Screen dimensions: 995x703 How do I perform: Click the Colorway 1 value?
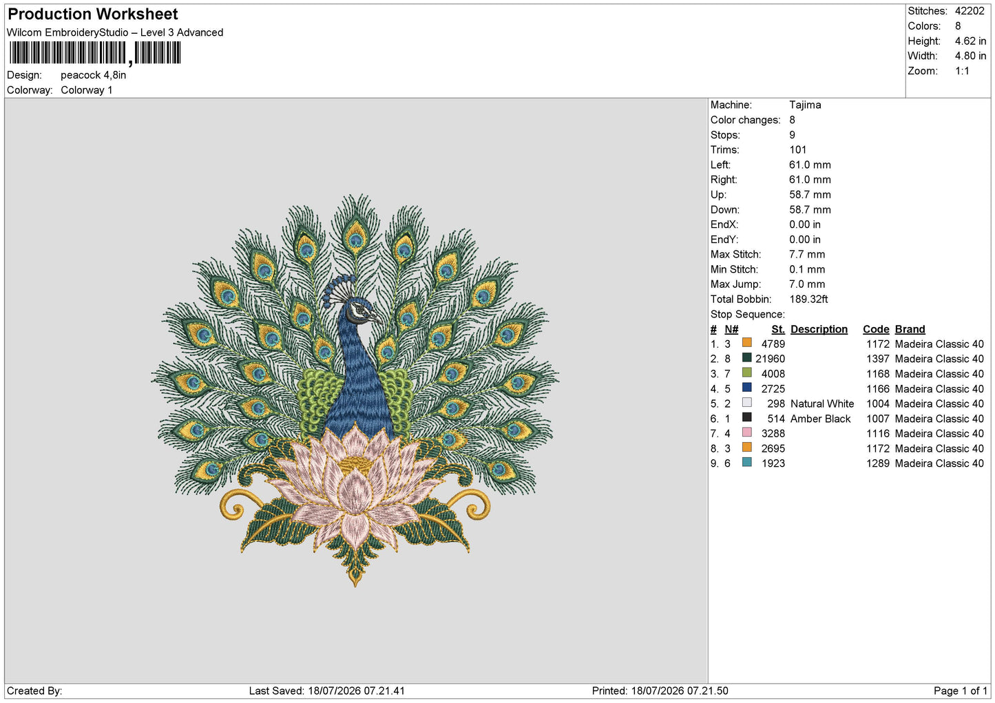click(x=87, y=90)
